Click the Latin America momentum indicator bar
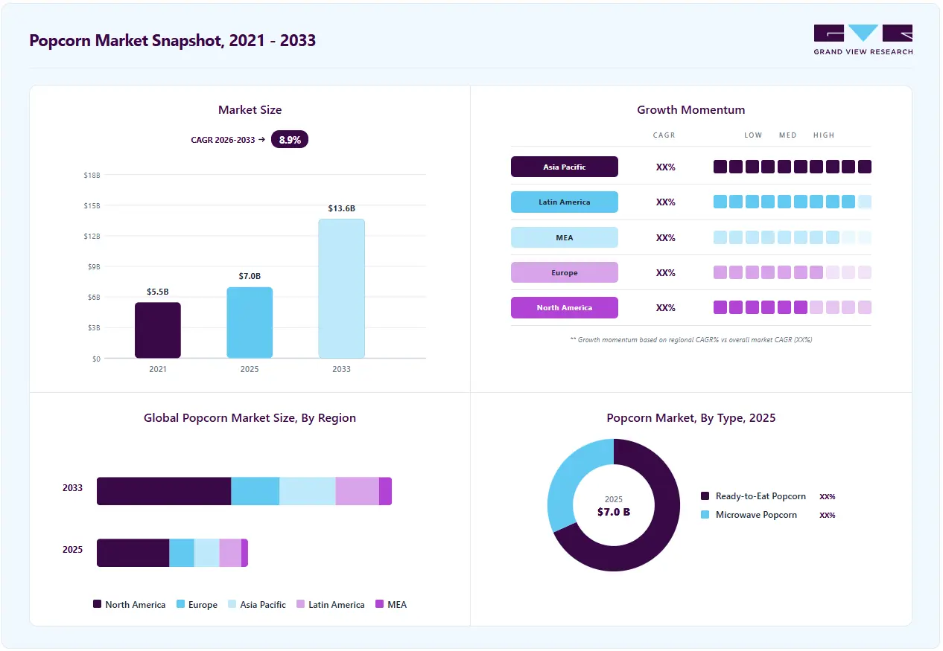943x651 pixels. tap(792, 202)
